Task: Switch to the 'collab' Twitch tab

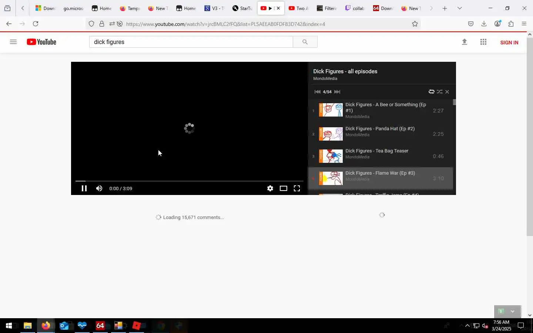Action: coord(355,8)
